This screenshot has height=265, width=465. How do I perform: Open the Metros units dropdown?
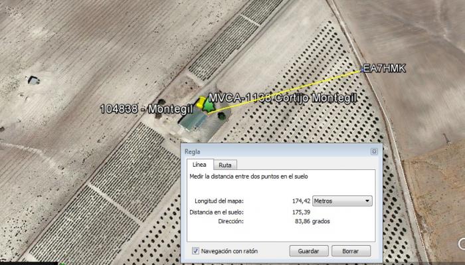(342, 201)
